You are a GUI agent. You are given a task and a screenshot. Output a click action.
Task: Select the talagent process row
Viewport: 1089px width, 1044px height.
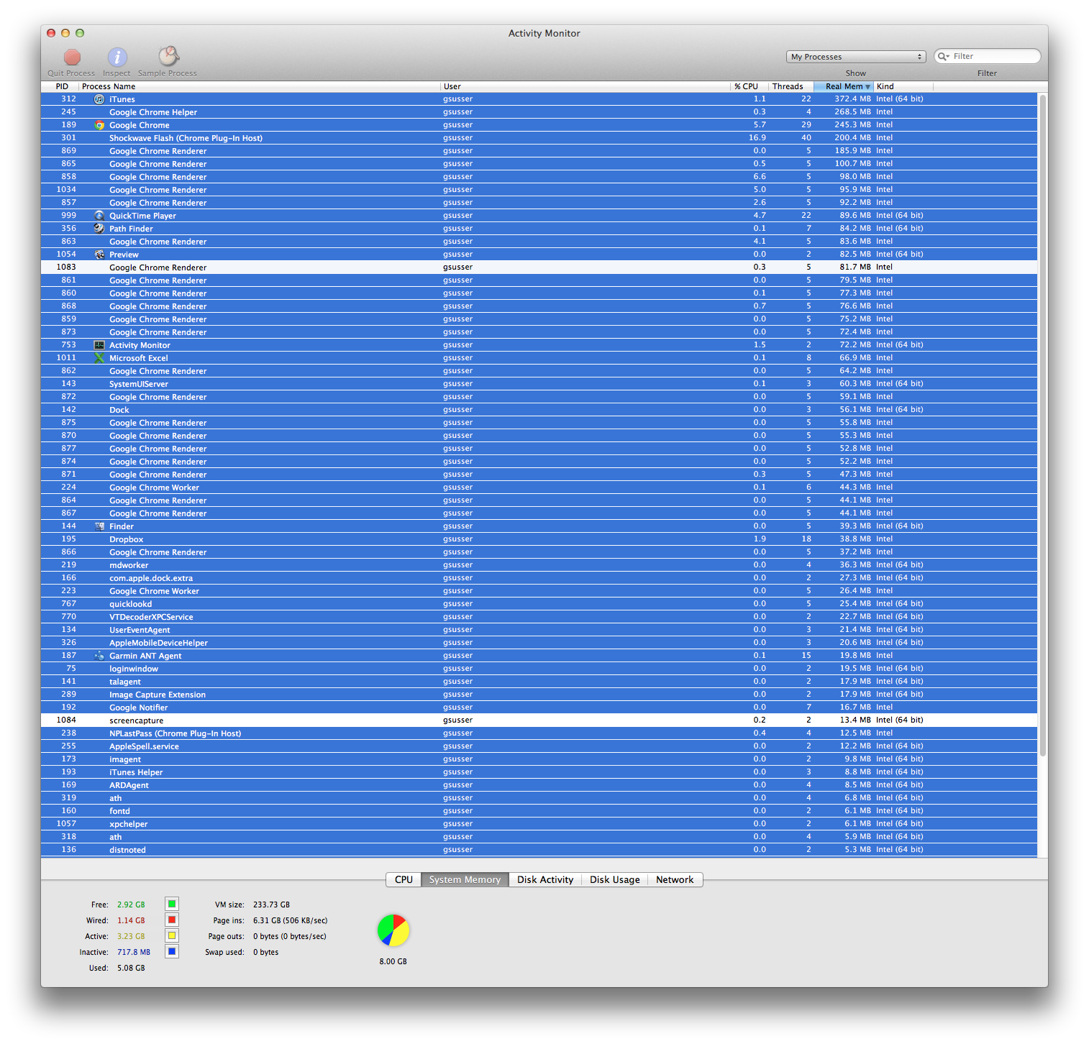pyautogui.click(x=539, y=682)
